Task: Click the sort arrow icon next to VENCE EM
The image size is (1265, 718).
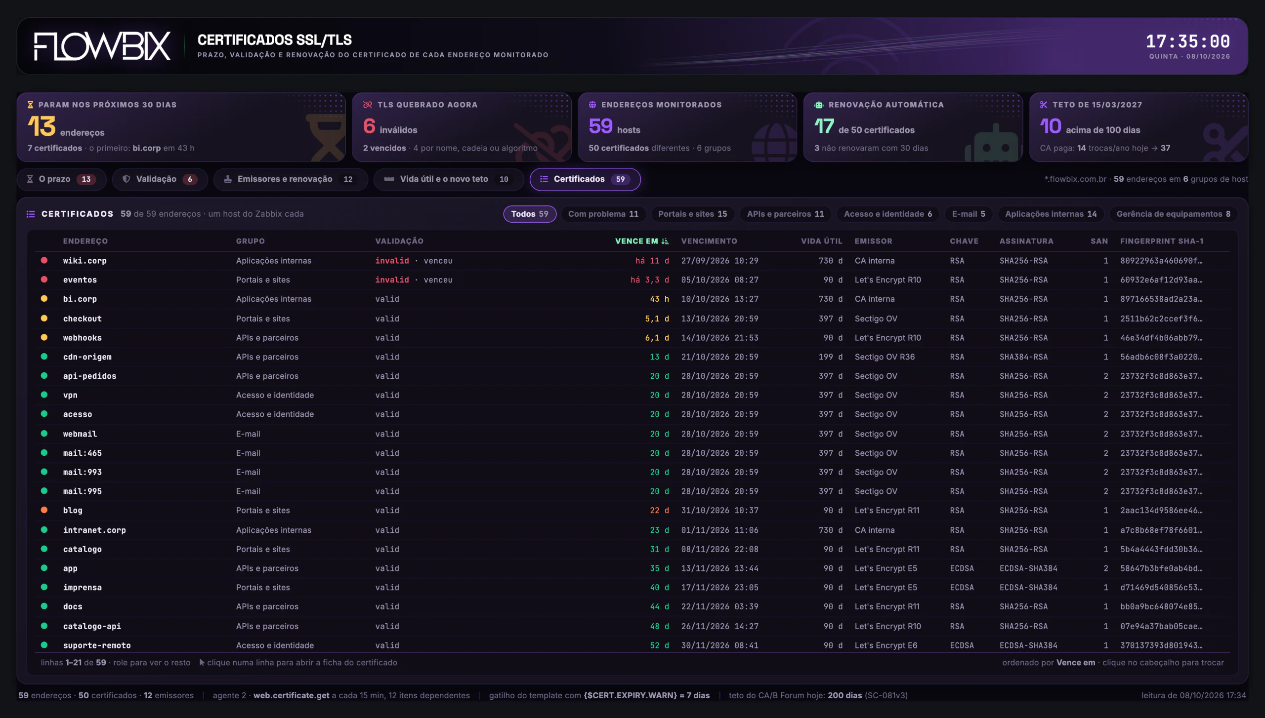Action: (665, 241)
